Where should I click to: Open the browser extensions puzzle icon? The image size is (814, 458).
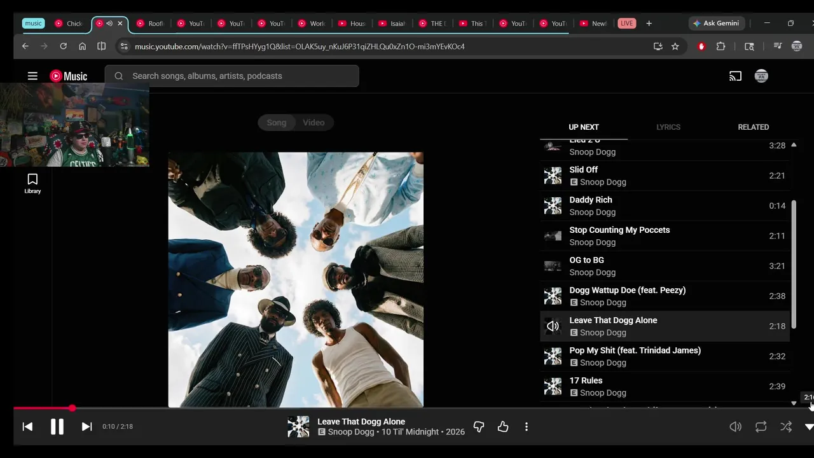coord(721,46)
